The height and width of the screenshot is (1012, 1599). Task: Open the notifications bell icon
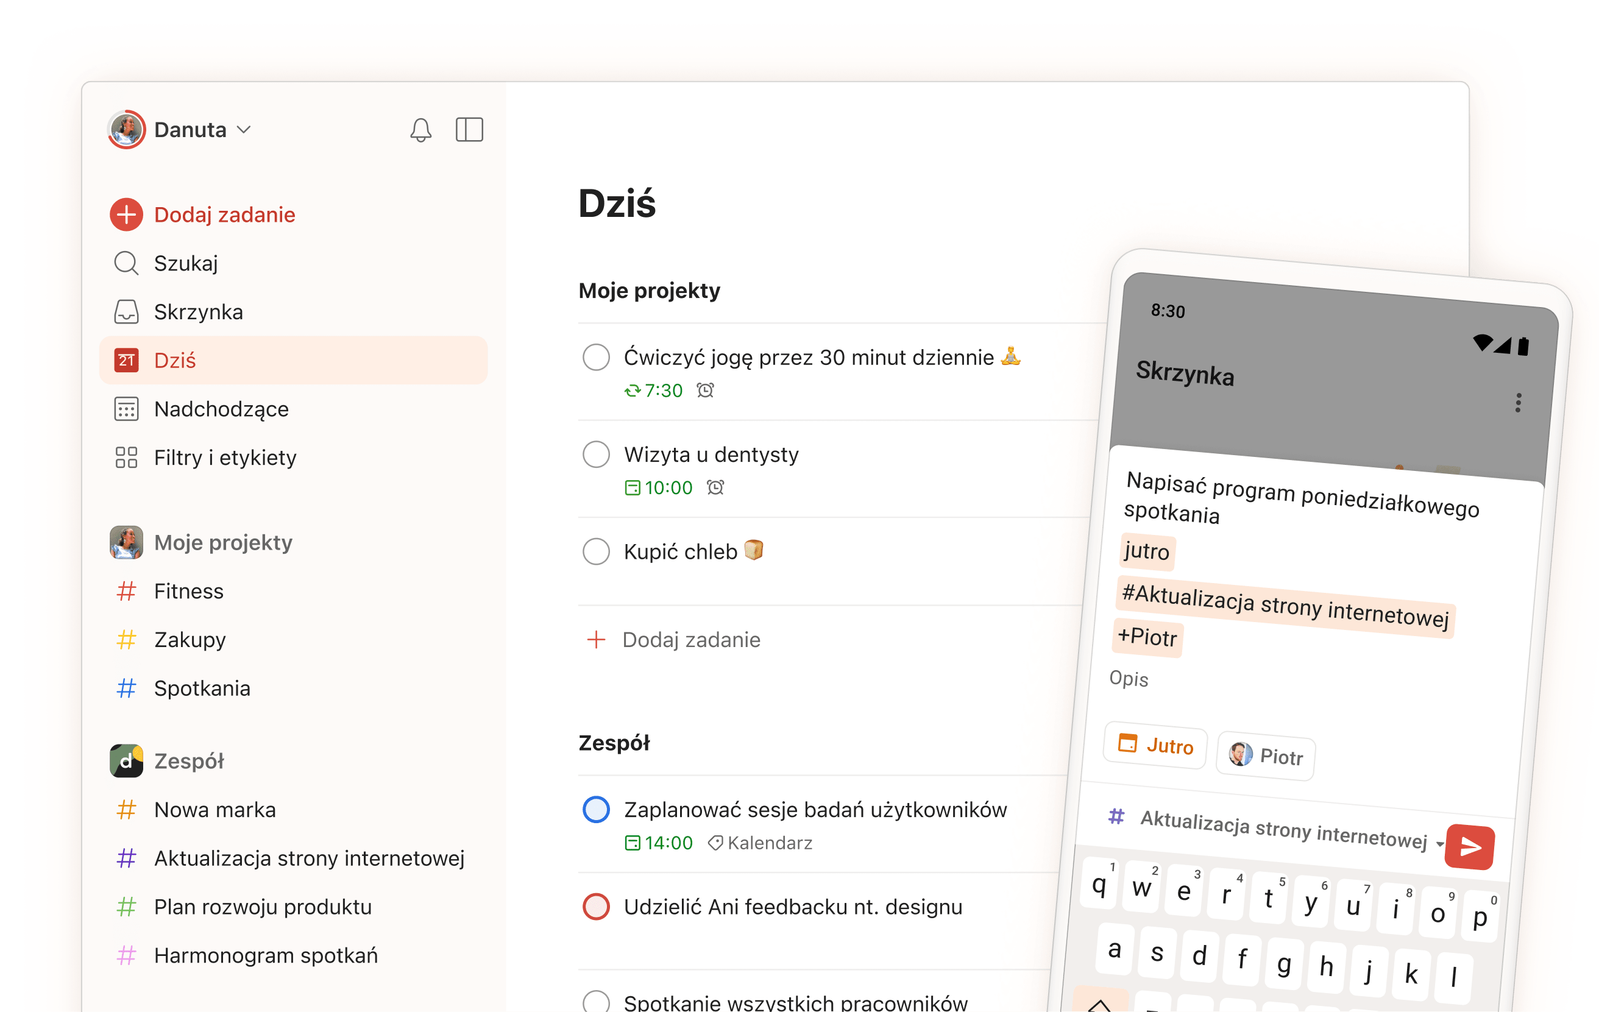pyautogui.click(x=421, y=130)
